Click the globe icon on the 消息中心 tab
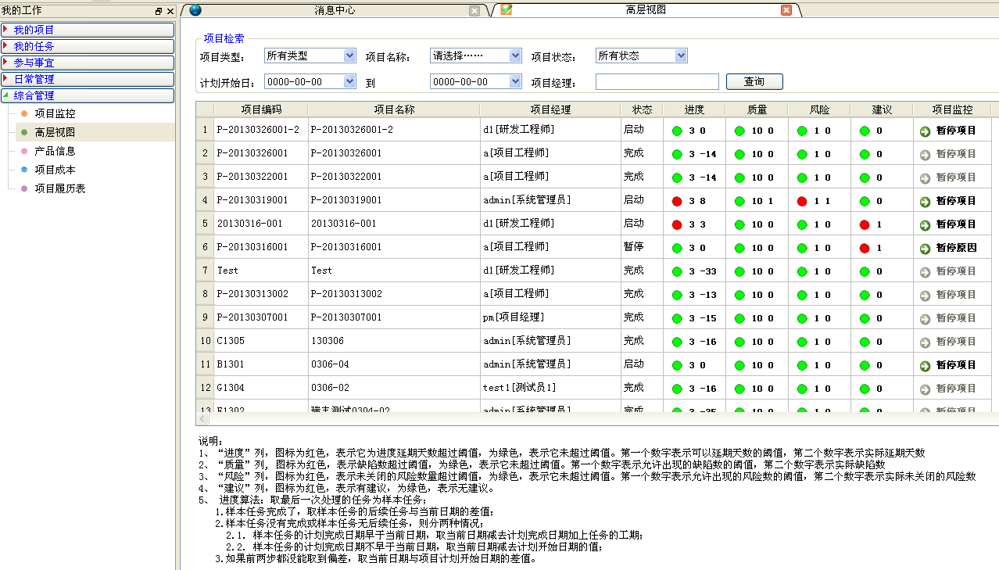999x570 pixels. click(x=195, y=10)
